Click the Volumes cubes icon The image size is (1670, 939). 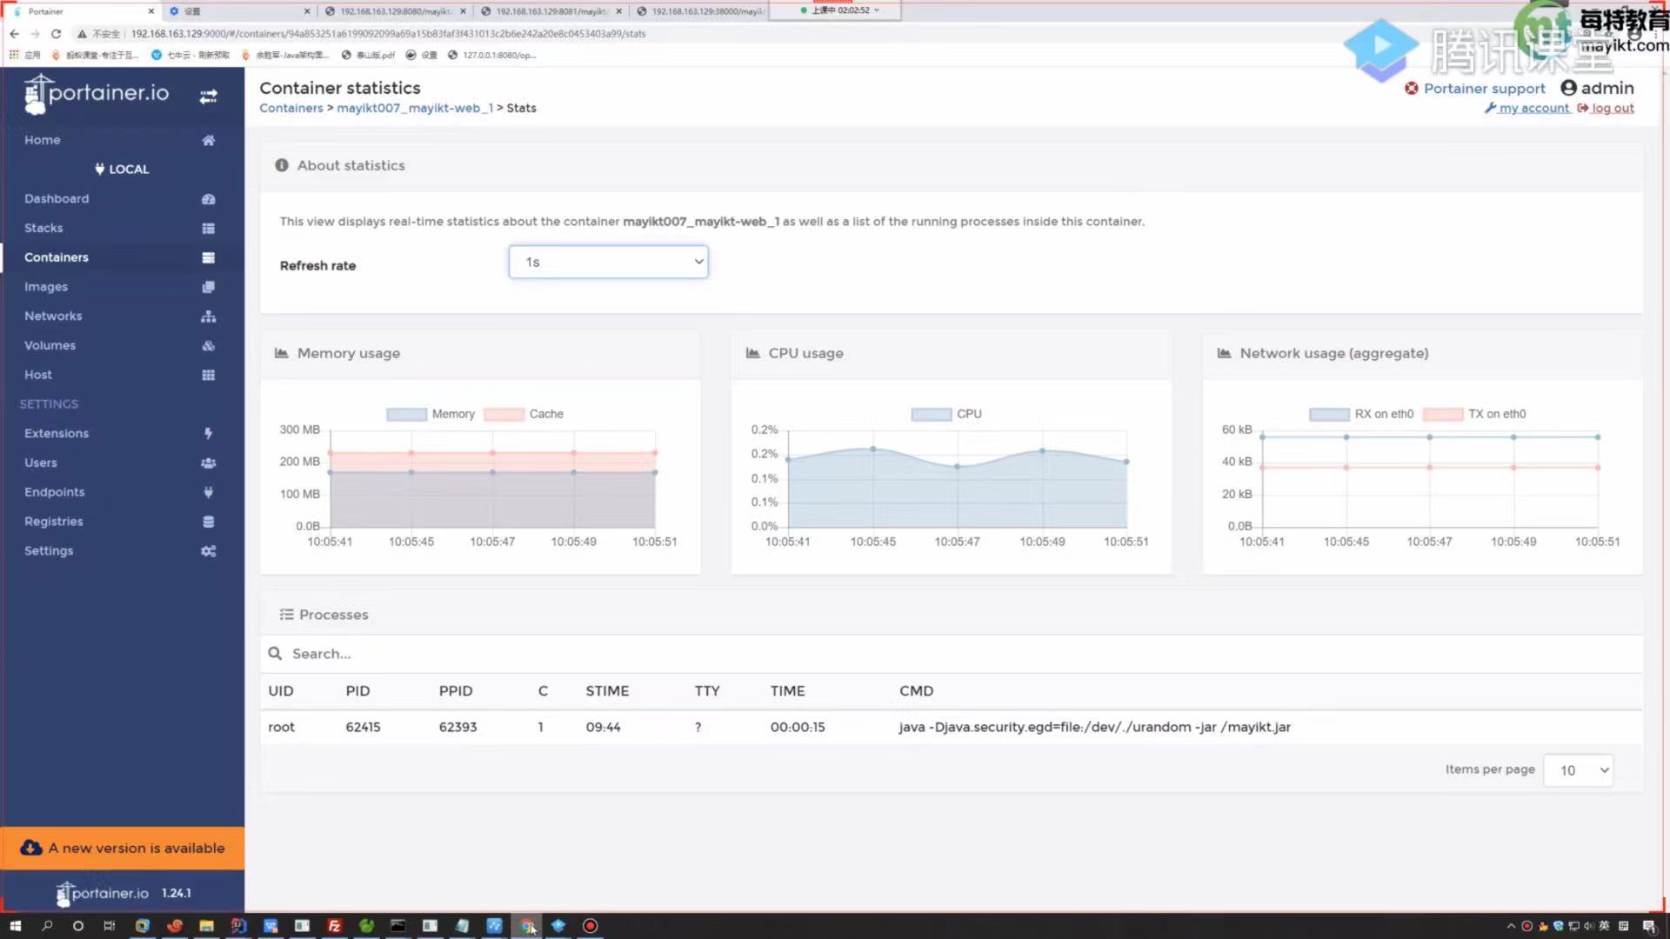click(x=208, y=346)
